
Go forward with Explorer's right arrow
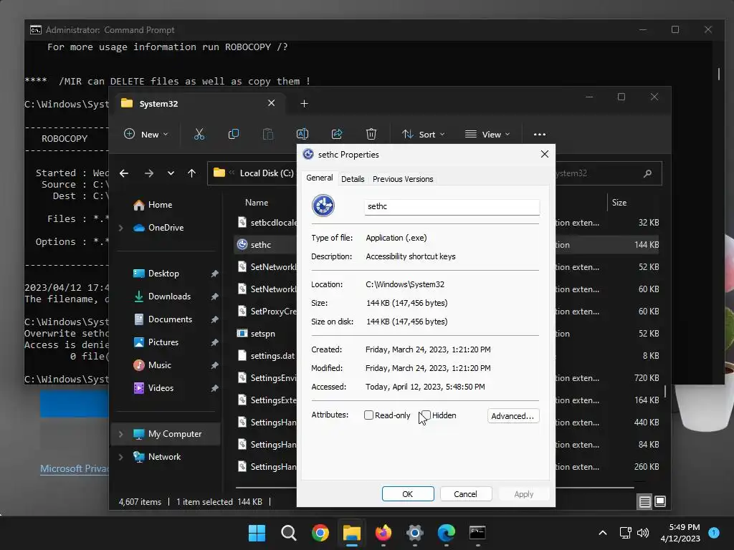point(149,173)
